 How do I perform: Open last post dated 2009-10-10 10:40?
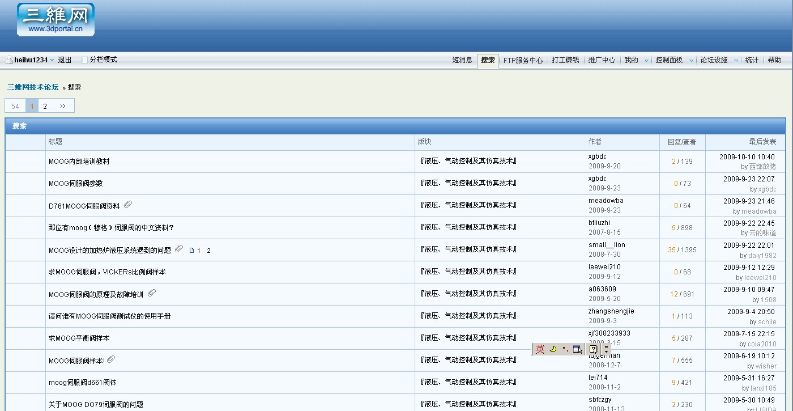point(747,157)
